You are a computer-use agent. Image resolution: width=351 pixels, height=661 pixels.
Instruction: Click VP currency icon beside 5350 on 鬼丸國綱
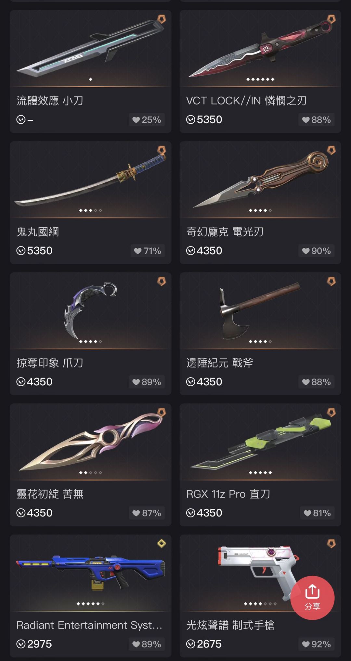(x=21, y=251)
